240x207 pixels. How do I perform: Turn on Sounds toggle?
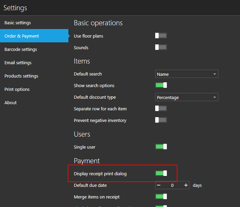click(x=161, y=47)
